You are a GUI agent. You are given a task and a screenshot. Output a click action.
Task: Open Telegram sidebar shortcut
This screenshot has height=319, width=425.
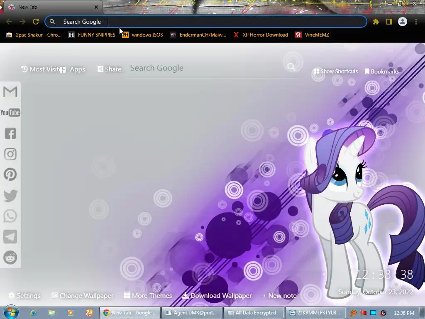coord(10,237)
